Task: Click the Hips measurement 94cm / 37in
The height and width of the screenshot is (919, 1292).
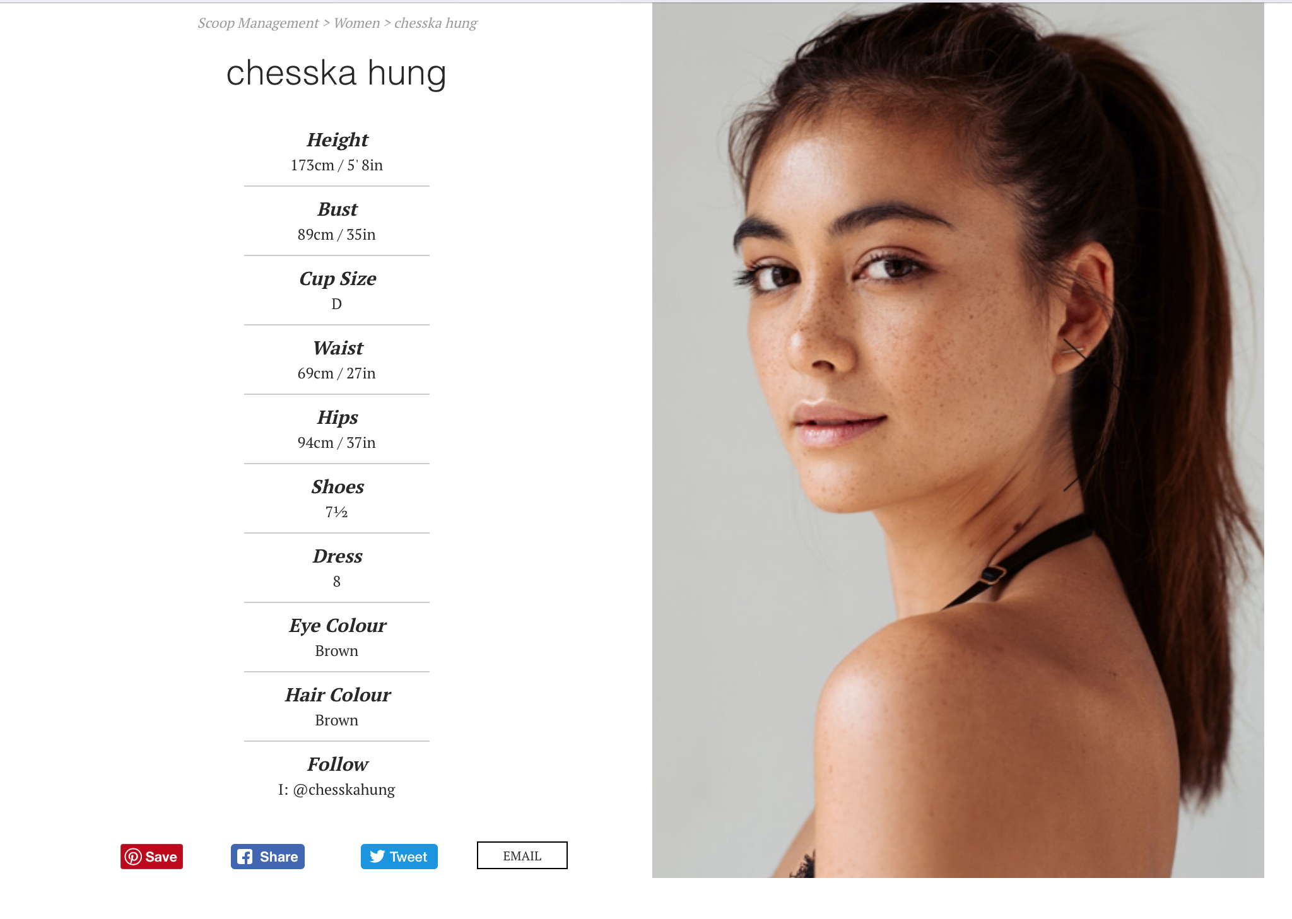Action: point(337,443)
